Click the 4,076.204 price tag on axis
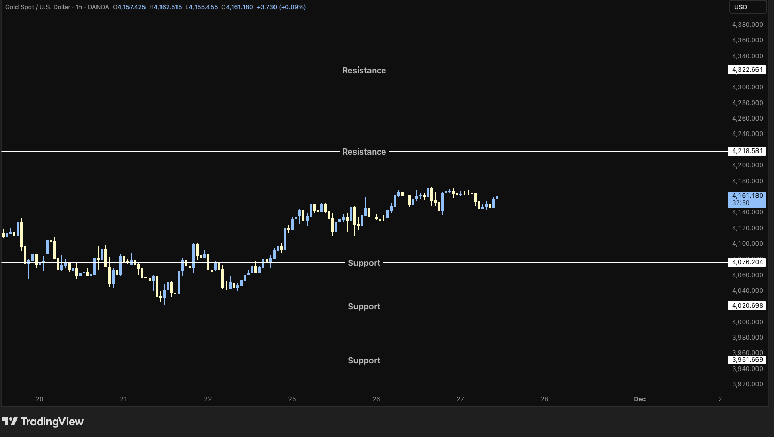The width and height of the screenshot is (774, 437). click(x=747, y=262)
